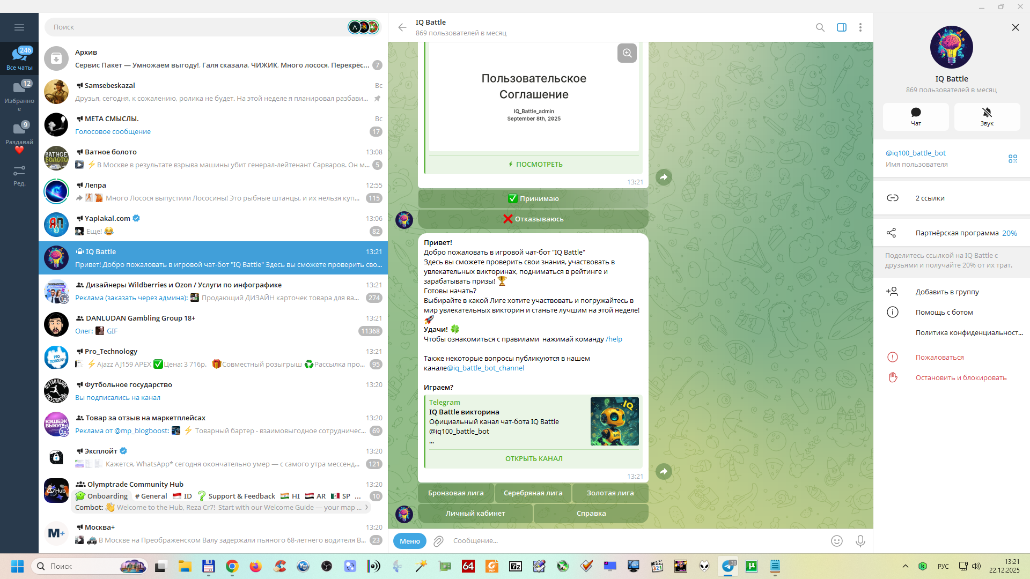Image resolution: width=1030 pixels, height=579 pixels.
Task: Click the microphone voice message icon
Action: click(860, 541)
